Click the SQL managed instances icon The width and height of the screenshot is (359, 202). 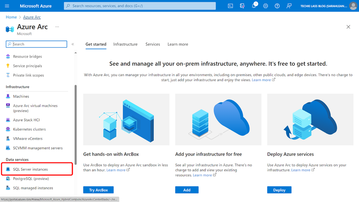click(x=8, y=188)
